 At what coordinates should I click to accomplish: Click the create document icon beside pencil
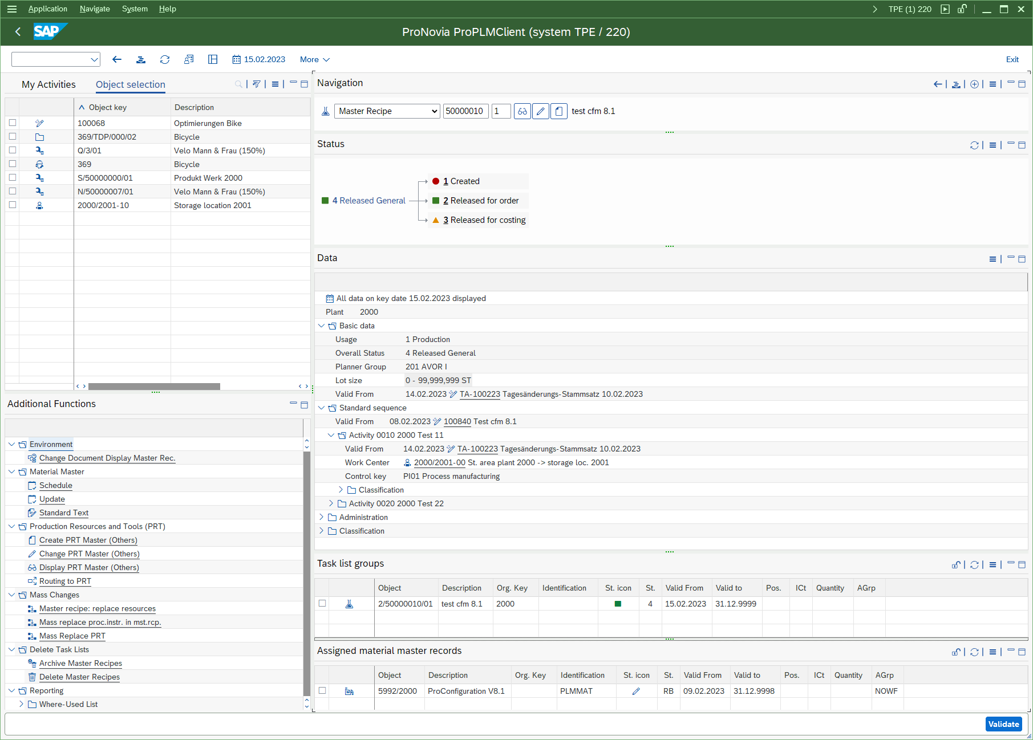coord(559,111)
